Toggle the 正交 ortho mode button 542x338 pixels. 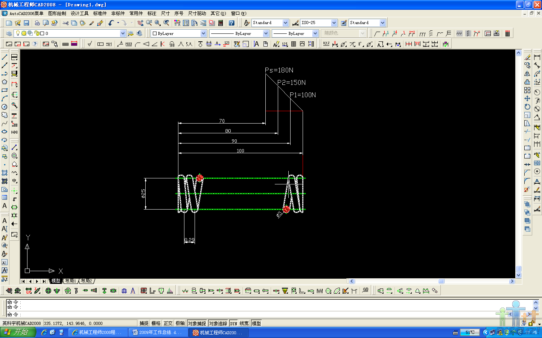(x=168, y=323)
